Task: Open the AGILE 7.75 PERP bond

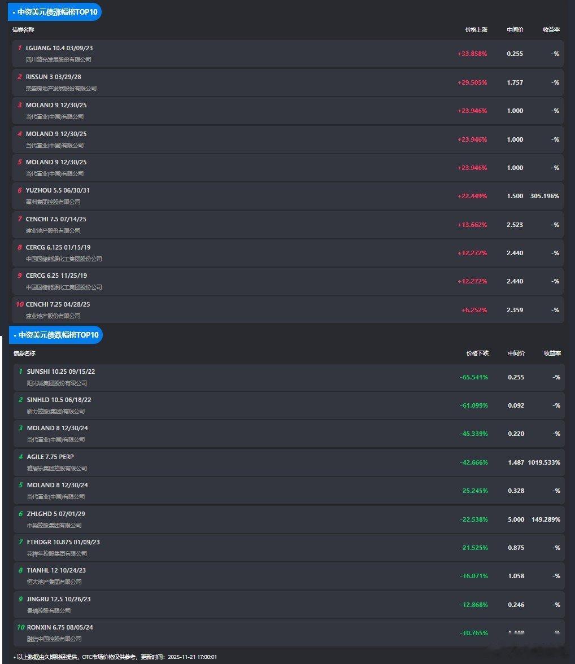Action: [50, 457]
